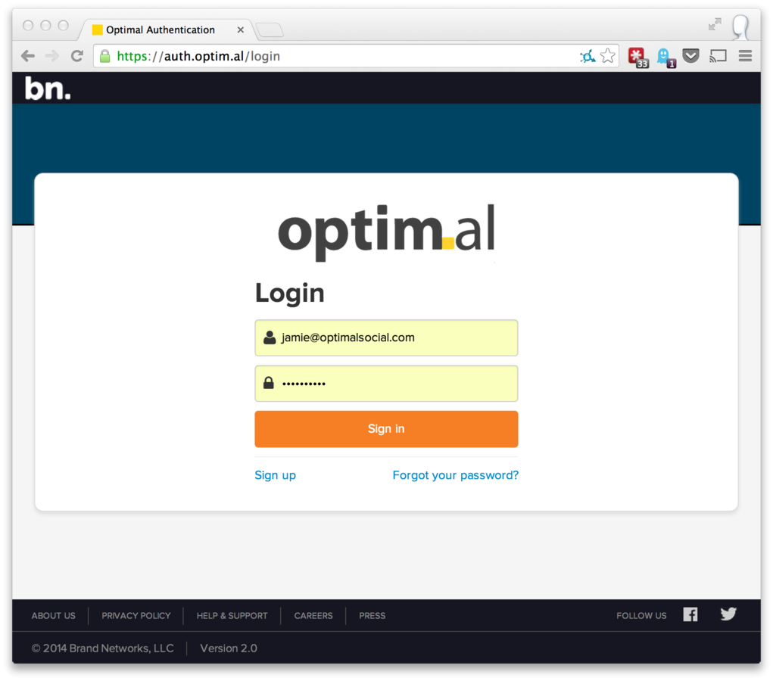Viewport: 773px width, 681px height.
Task: Reload the page with the refresh icon
Action: 77,56
